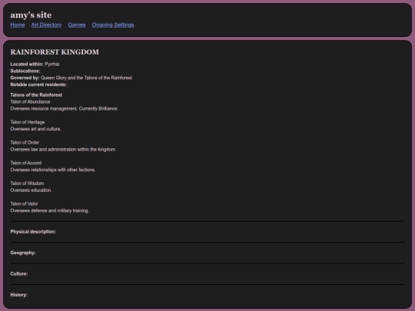415x311 pixels.
Task: Visit the Ongoing Settings page
Action: coord(113,25)
